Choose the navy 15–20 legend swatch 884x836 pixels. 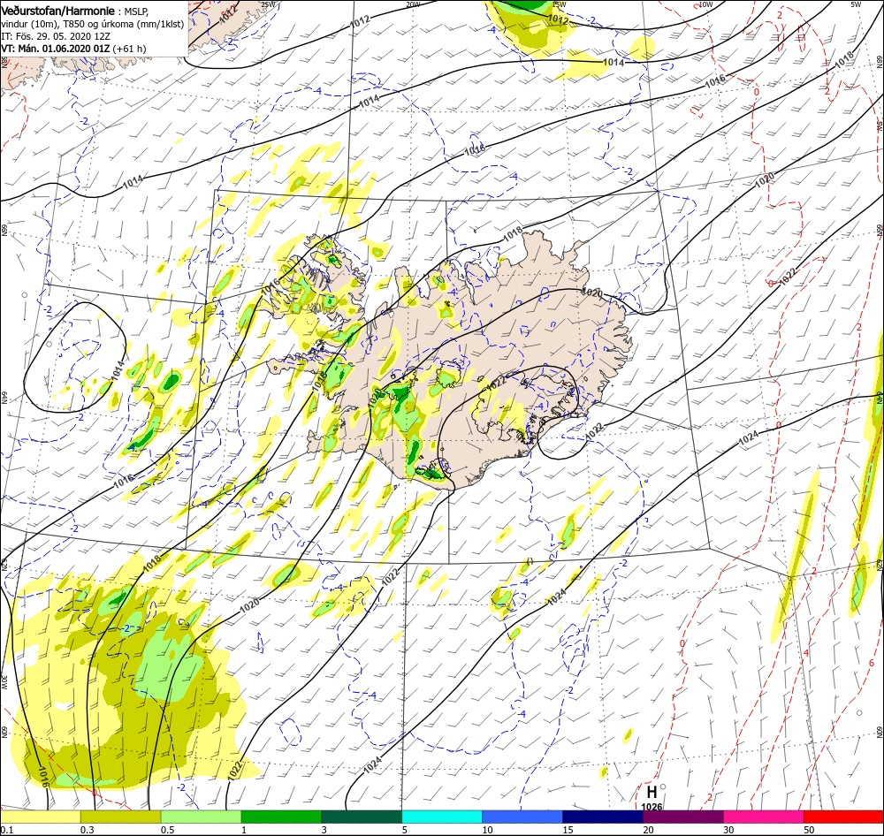tap(603, 817)
